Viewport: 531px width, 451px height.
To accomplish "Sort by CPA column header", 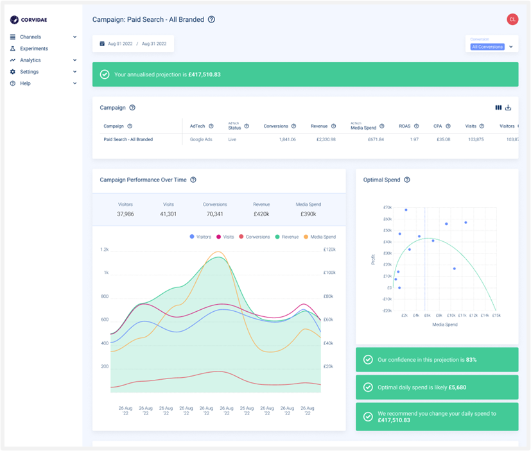I will [437, 126].
